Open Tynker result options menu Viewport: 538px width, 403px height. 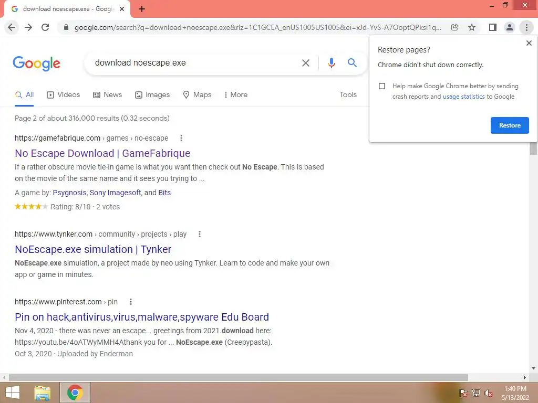pyautogui.click(x=199, y=234)
